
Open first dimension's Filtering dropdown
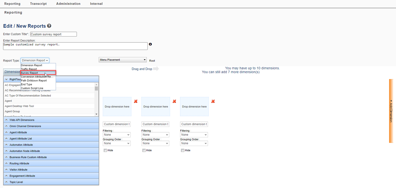117,135
